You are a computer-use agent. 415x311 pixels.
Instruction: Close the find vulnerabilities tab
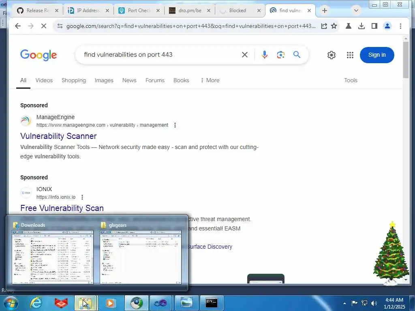tap(309, 11)
